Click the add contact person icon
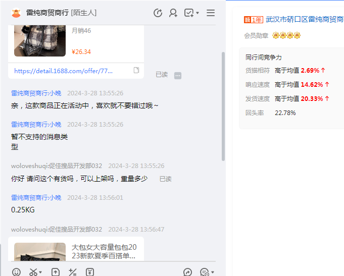Screen dimensions: 344x276 173,13
